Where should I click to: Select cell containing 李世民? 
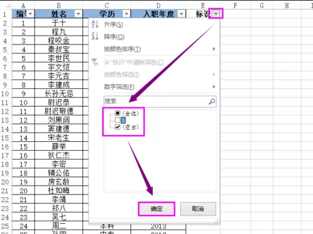(59, 59)
